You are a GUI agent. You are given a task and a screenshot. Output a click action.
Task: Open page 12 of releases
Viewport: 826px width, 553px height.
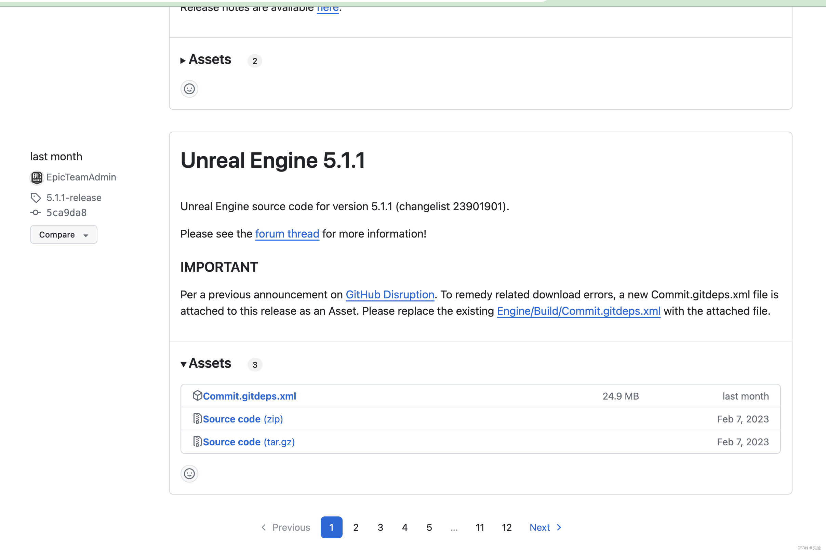506,527
